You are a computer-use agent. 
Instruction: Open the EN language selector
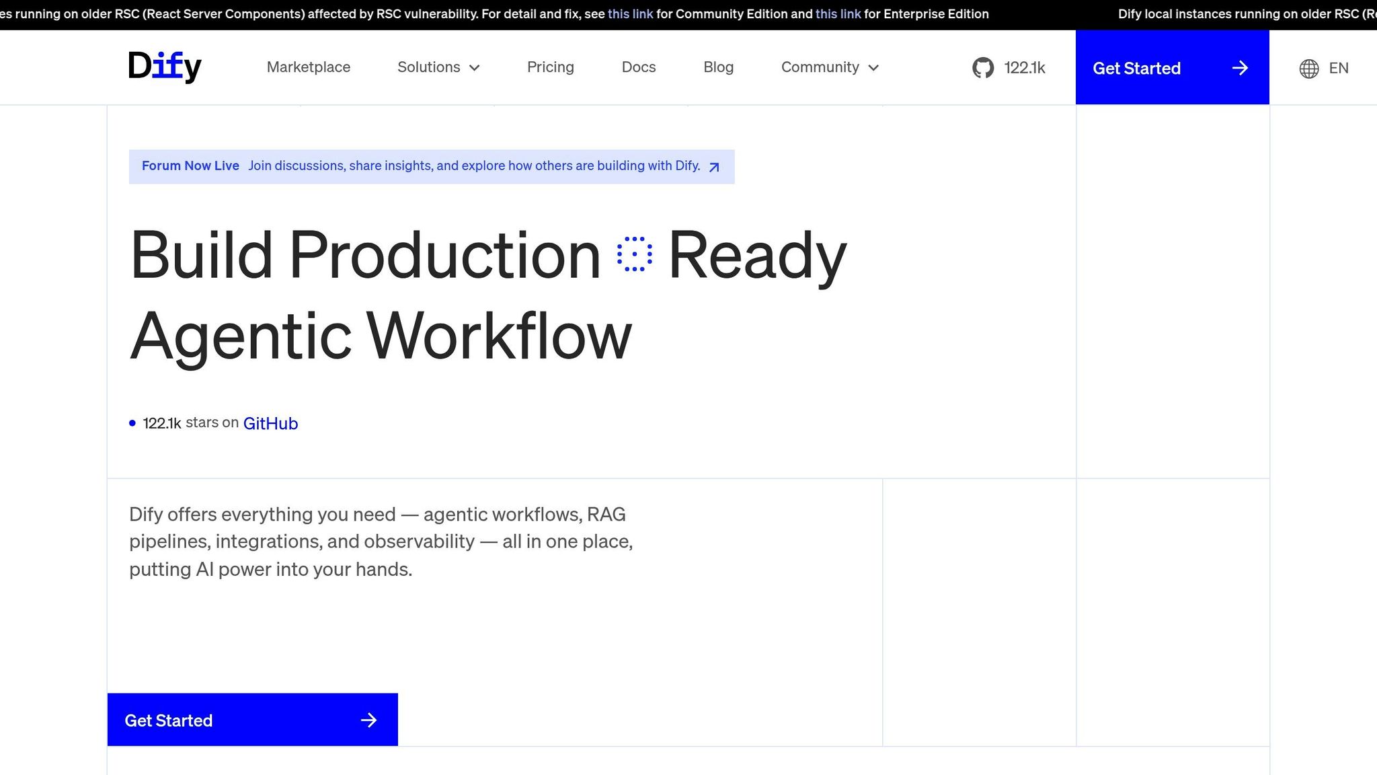pos(1338,68)
